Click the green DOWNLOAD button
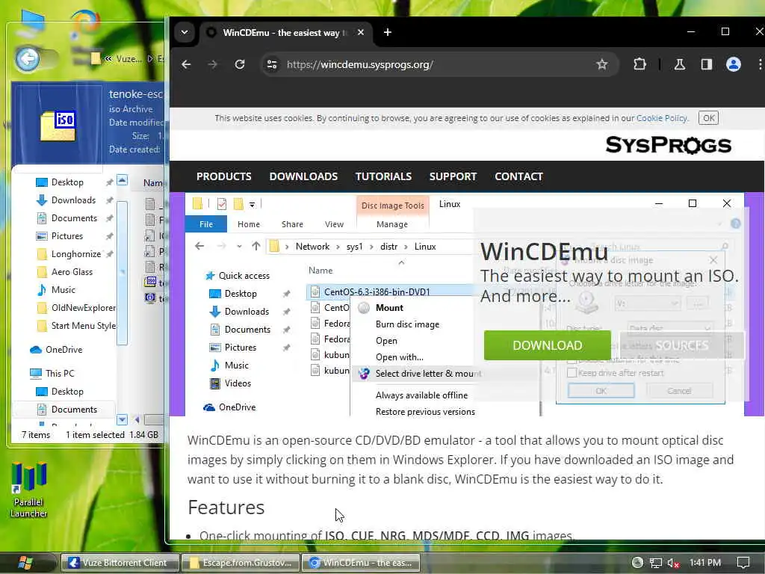 [x=548, y=345]
